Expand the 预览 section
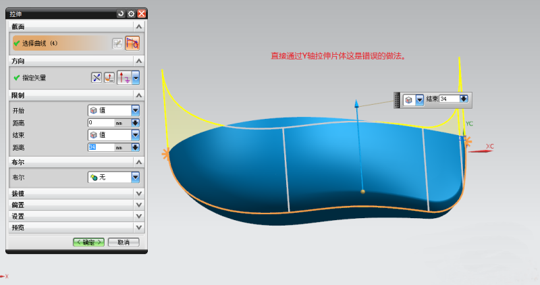This screenshot has width=540, height=285. click(139, 228)
